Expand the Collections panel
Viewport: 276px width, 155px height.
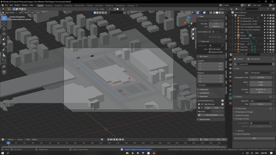(204, 89)
